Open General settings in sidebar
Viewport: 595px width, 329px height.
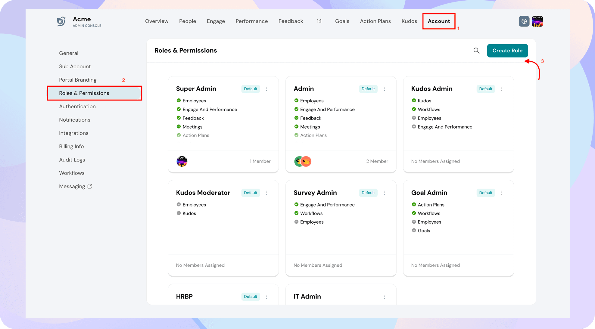point(69,53)
